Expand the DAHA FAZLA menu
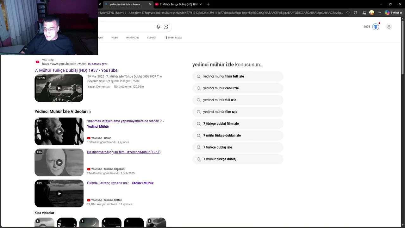Screen dimensions: 405x228 (174, 38)
